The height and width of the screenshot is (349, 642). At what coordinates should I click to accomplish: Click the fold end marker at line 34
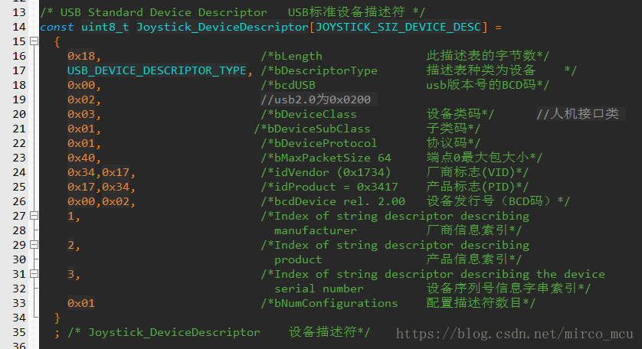pyautogui.click(x=34, y=317)
